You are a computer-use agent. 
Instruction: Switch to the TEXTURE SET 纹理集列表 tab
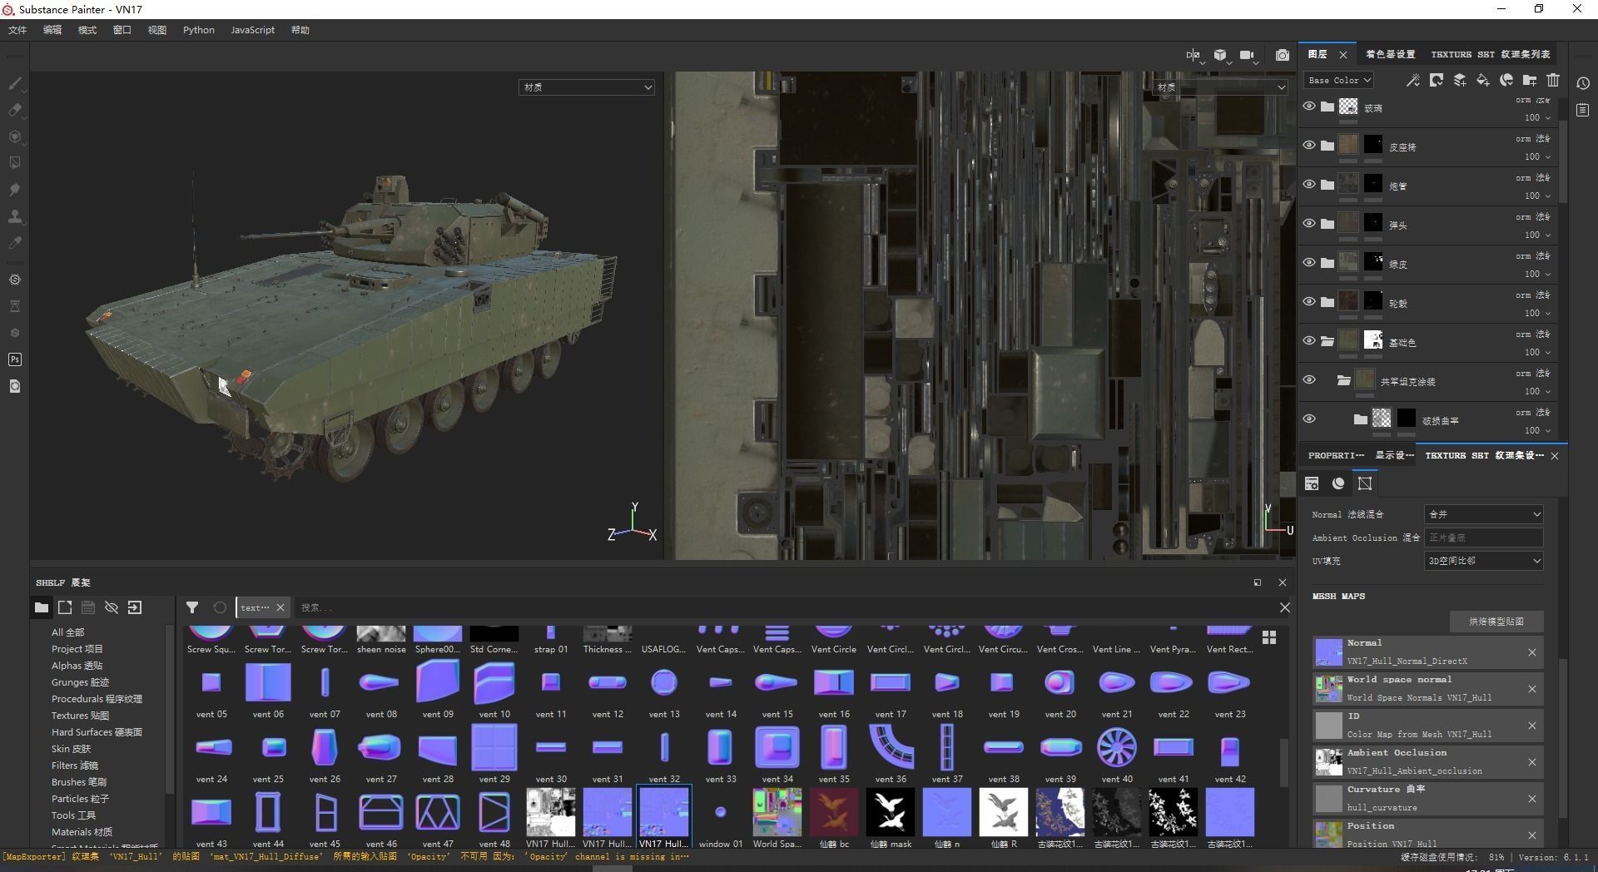pyautogui.click(x=1491, y=54)
